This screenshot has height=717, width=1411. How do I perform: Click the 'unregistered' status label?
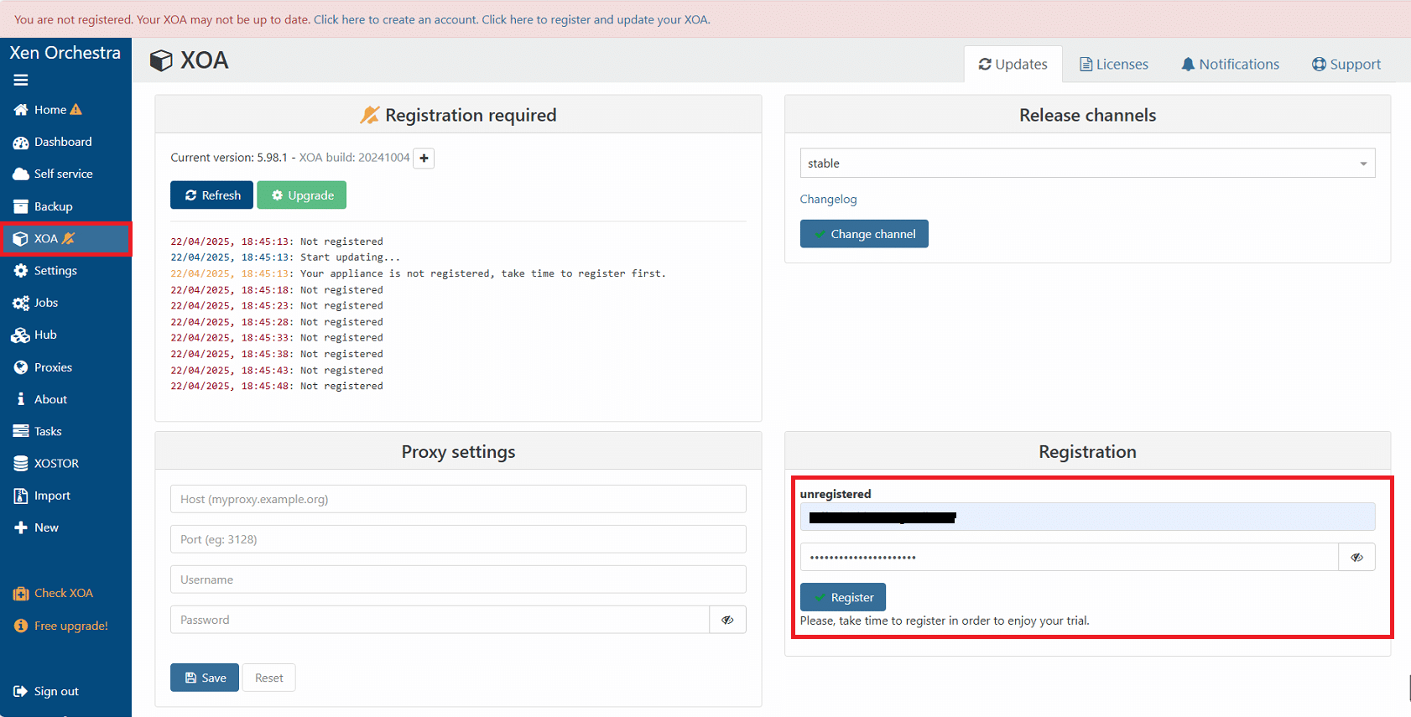tap(836, 494)
